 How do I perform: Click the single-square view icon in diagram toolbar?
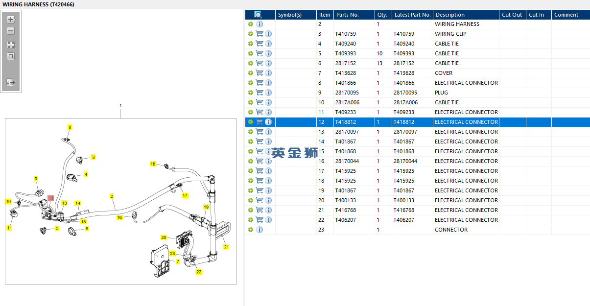click(x=11, y=56)
